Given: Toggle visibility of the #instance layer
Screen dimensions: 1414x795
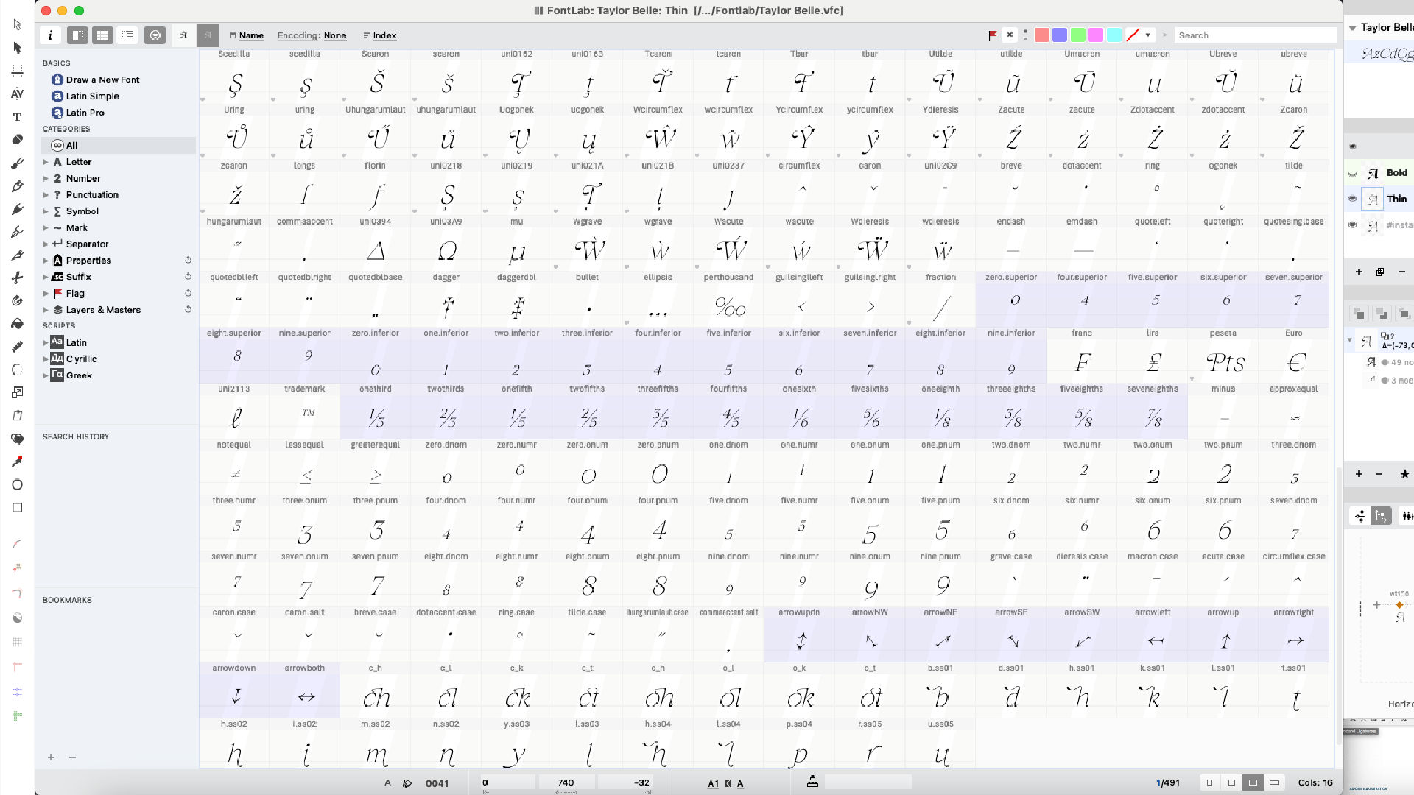Looking at the screenshot, I should (x=1352, y=225).
